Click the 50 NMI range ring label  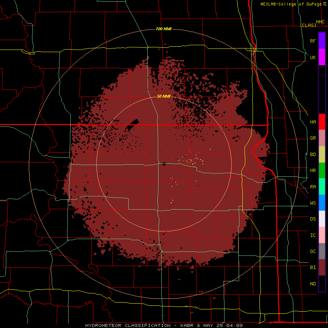pyautogui.click(x=164, y=96)
